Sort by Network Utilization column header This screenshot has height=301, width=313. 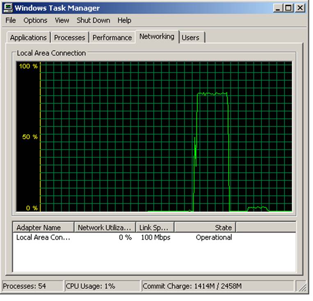click(x=105, y=227)
